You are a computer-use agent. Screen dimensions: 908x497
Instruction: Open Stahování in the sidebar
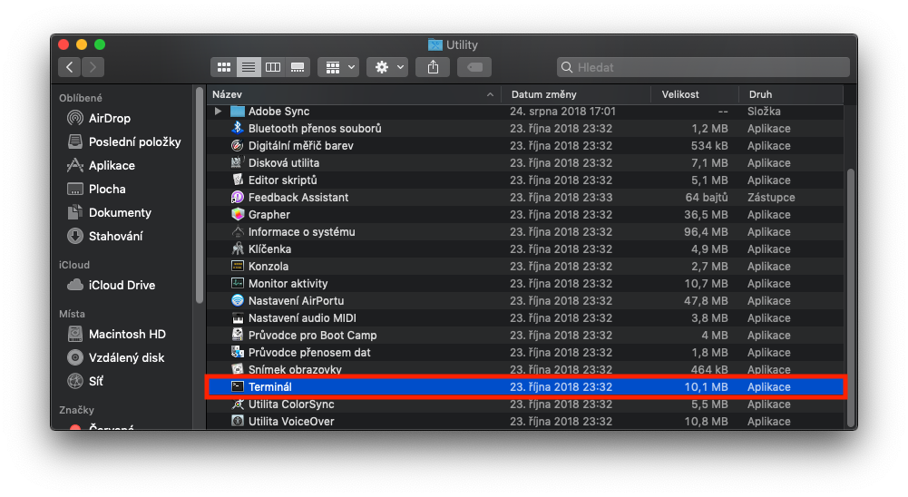click(x=105, y=237)
